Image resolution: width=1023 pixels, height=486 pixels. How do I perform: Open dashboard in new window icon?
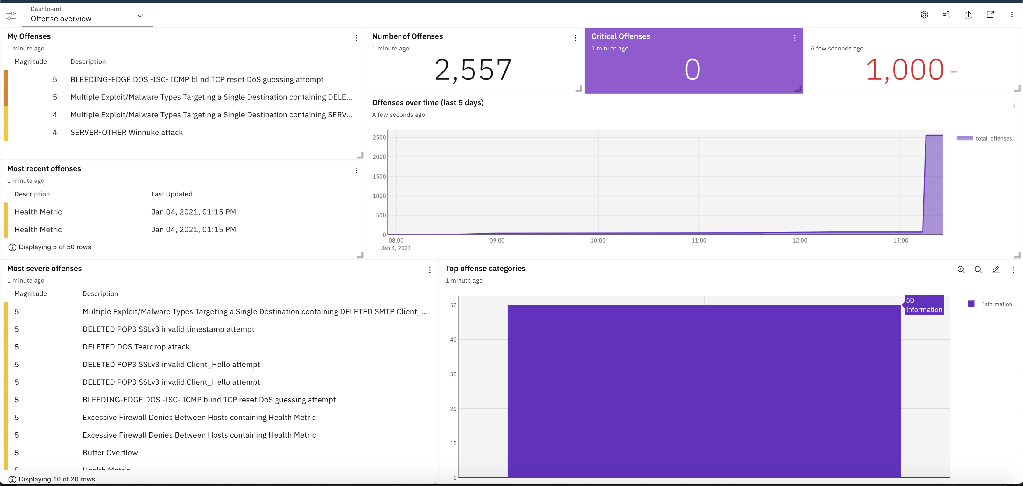coord(990,15)
